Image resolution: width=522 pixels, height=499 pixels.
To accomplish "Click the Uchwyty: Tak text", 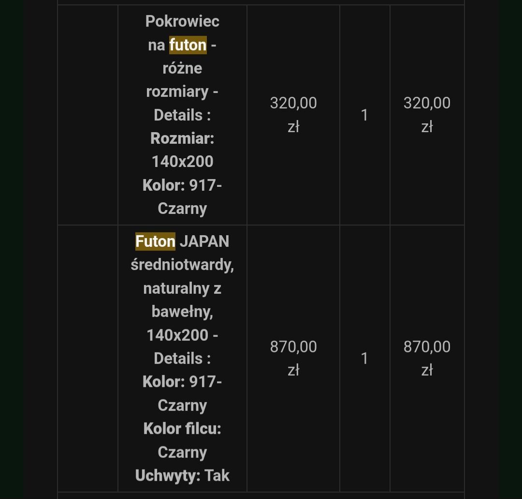I will coord(182,476).
